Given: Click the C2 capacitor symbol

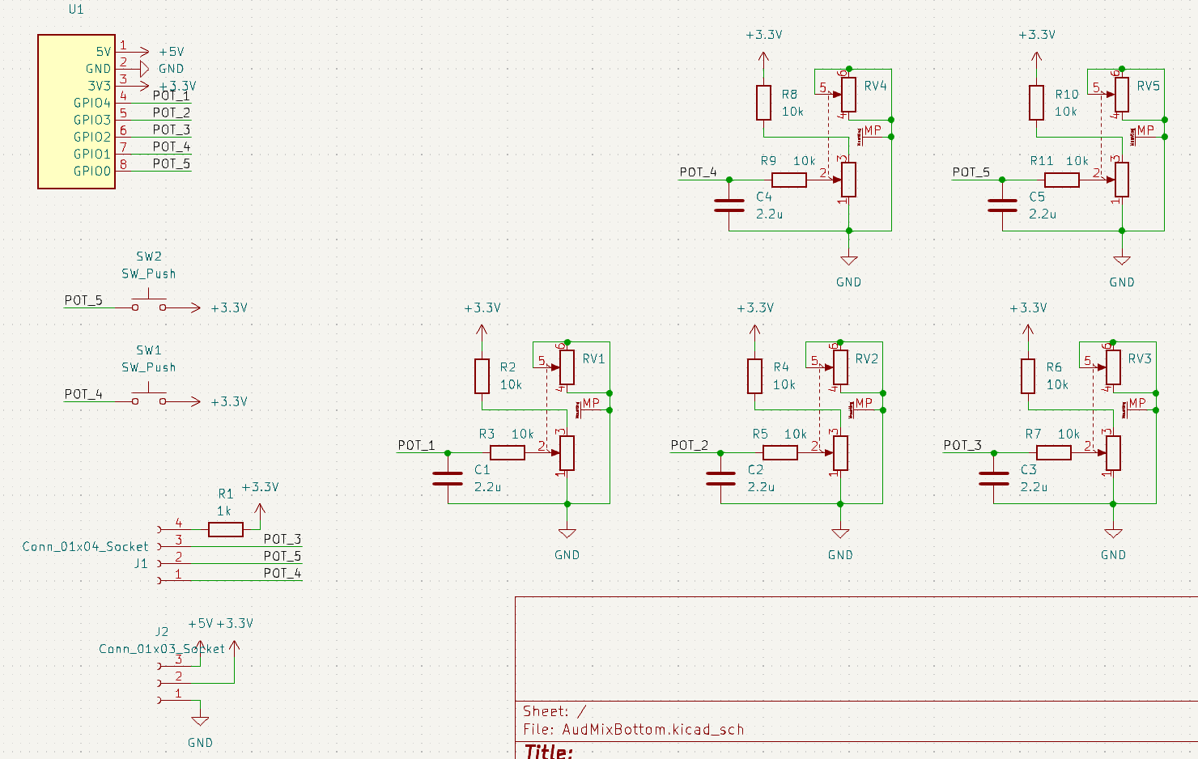Looking at the screenshot, I should coord(720,478).
